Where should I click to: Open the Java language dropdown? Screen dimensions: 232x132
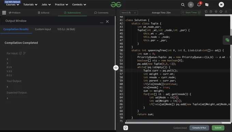(129, 13)
